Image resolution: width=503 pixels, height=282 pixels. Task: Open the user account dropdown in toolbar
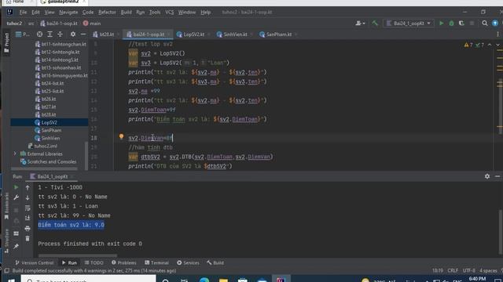pos(360,23)
